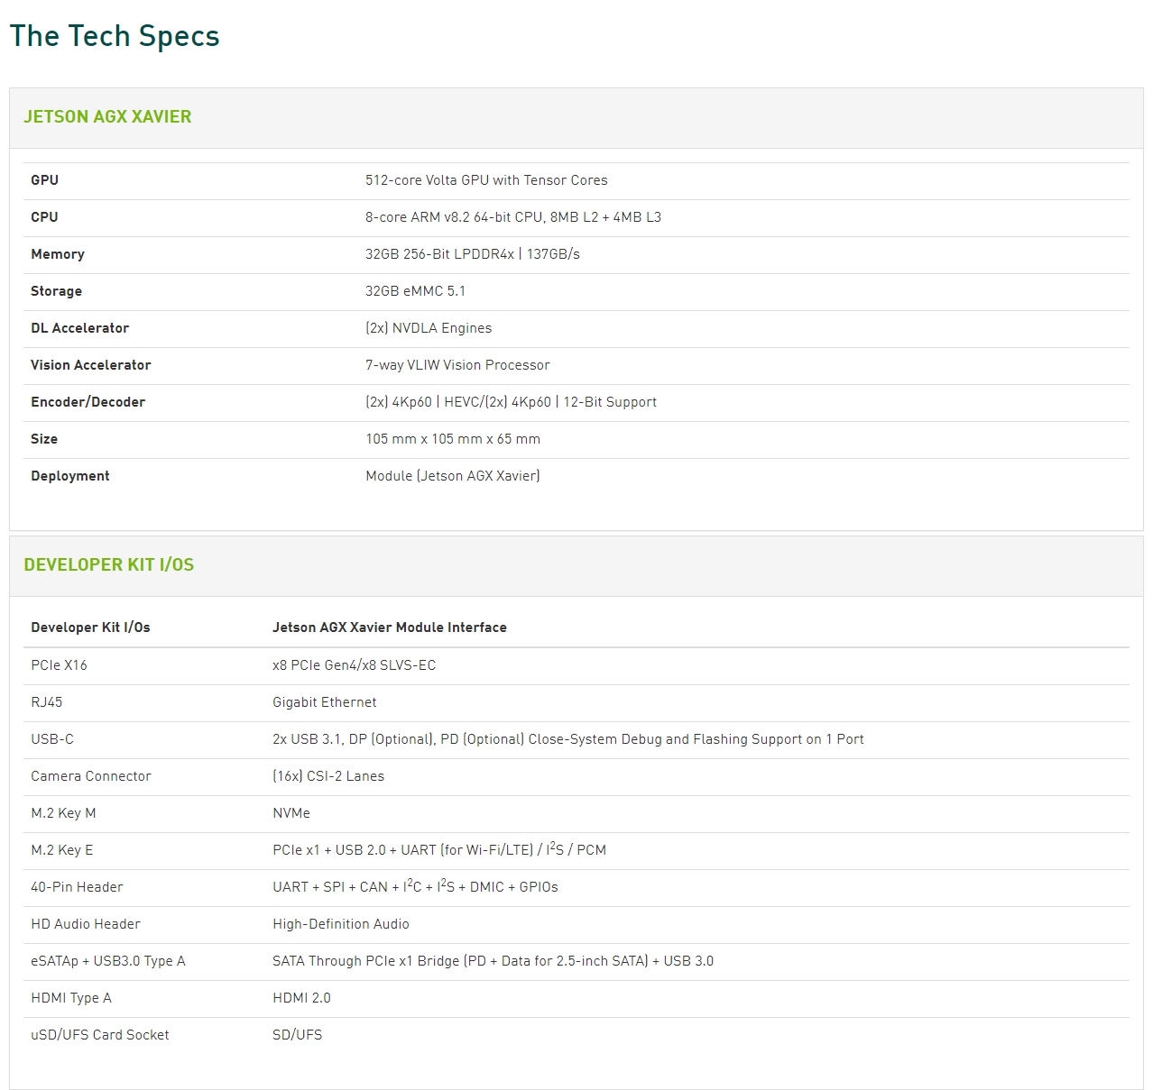Click the Encoder/Decoder row label

[x=88, y=402]
